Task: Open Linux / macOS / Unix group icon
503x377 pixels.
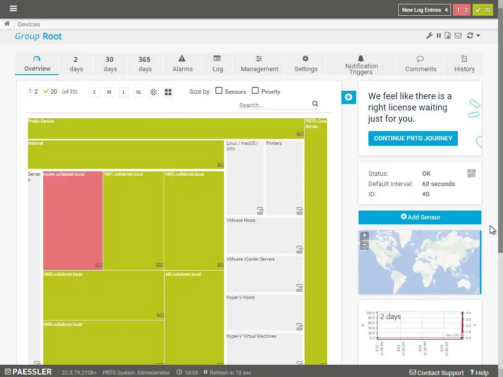Action: coord(260,211)
